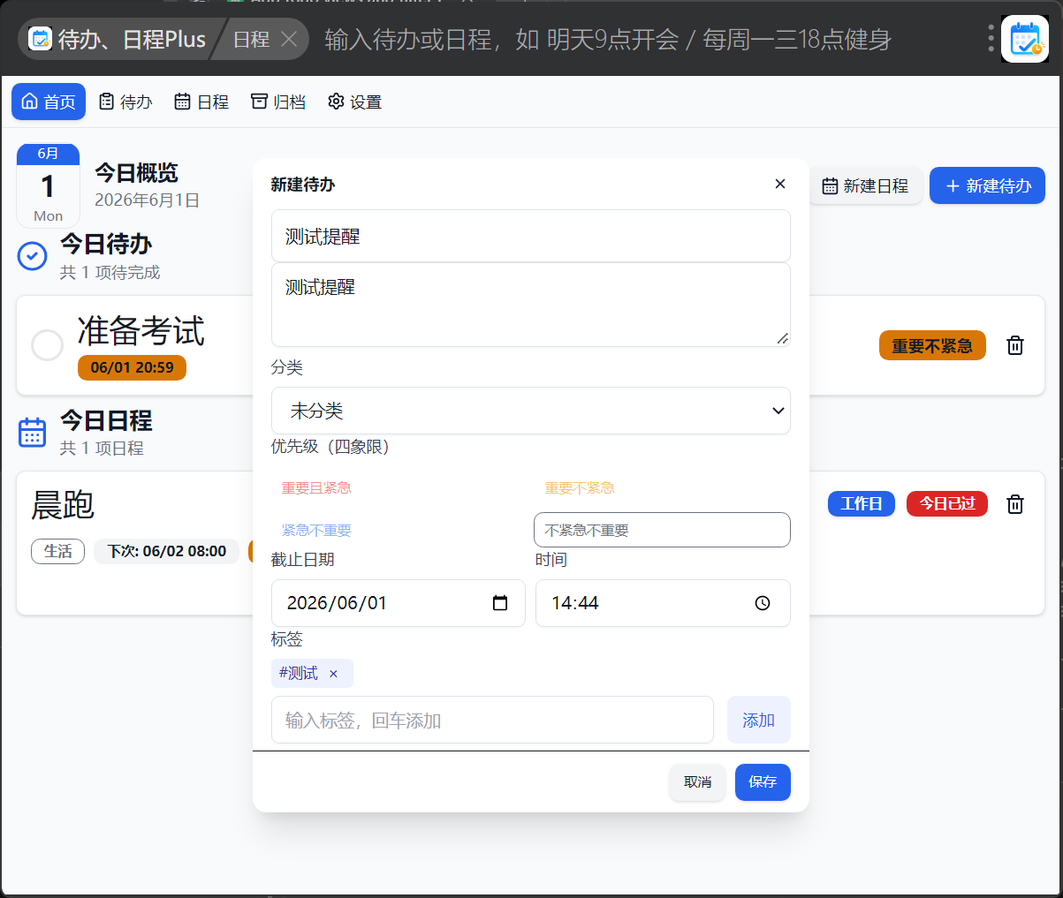The height and width of the screenshot is (898, 1063).
Task: Click the 2026/06/01 deadline date field
Action: [x=398, y=603]
